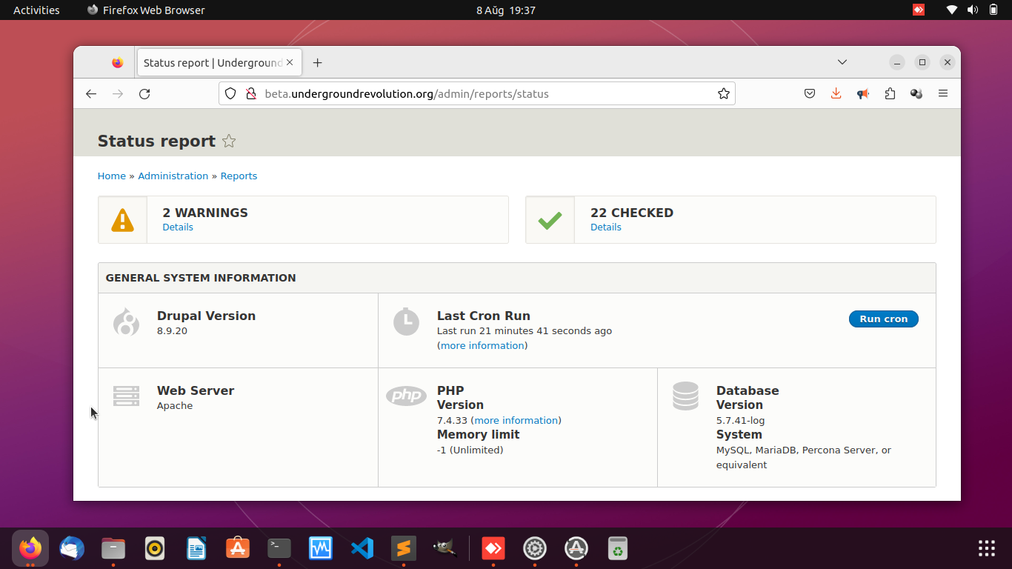Open the volume icon in the system tray

[973, 10]
